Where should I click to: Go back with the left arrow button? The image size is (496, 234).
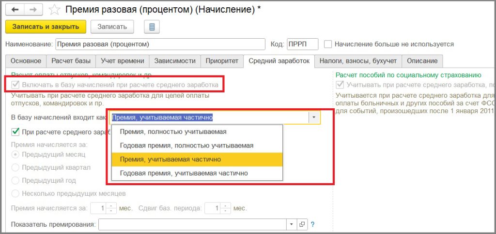coord(15,10)
